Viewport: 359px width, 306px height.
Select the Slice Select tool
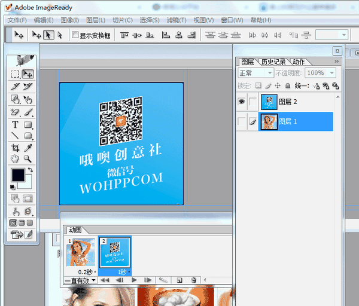point(28,87)
